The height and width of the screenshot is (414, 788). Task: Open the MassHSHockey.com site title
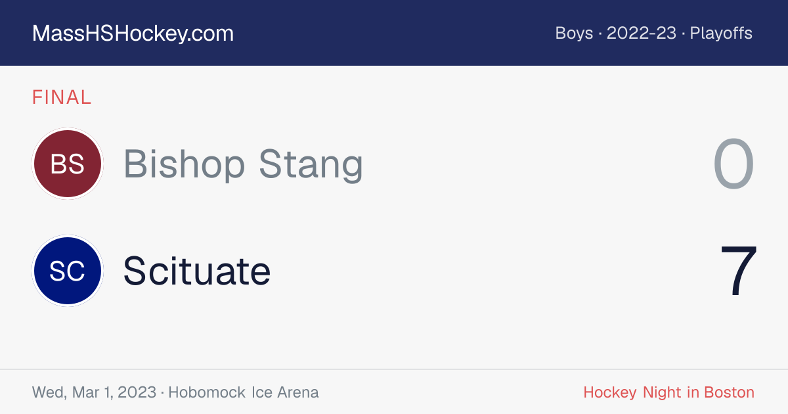coord(133,34)
